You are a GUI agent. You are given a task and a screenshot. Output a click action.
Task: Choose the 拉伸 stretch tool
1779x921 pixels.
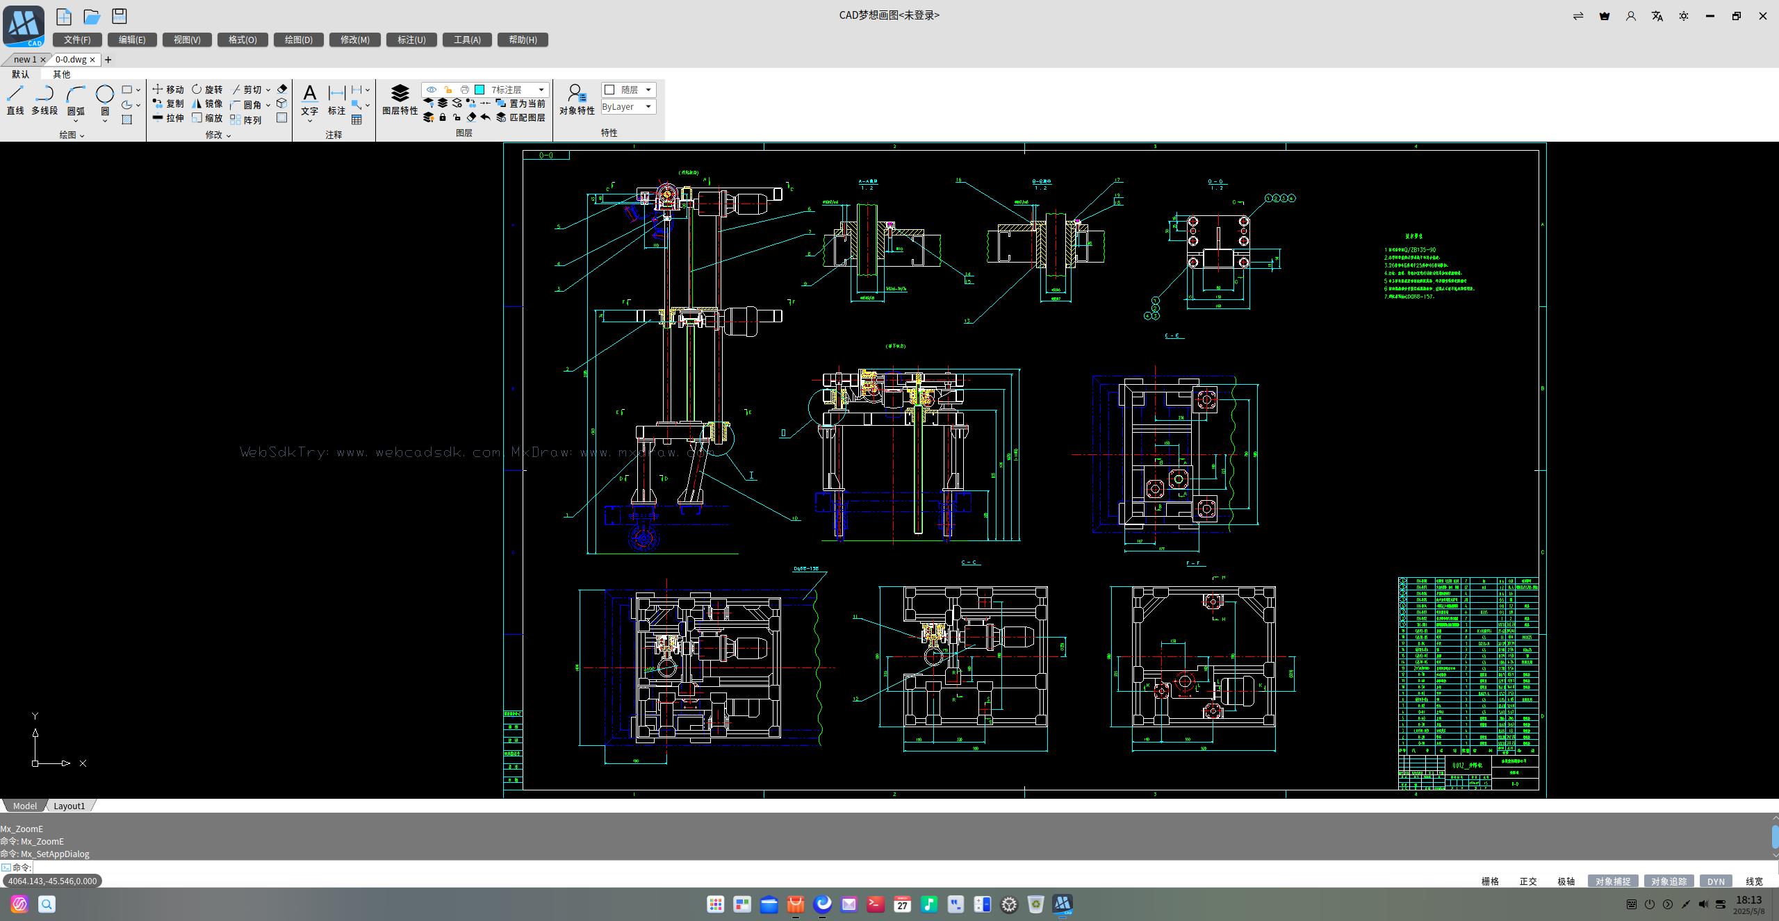click(x=168, y=119)
